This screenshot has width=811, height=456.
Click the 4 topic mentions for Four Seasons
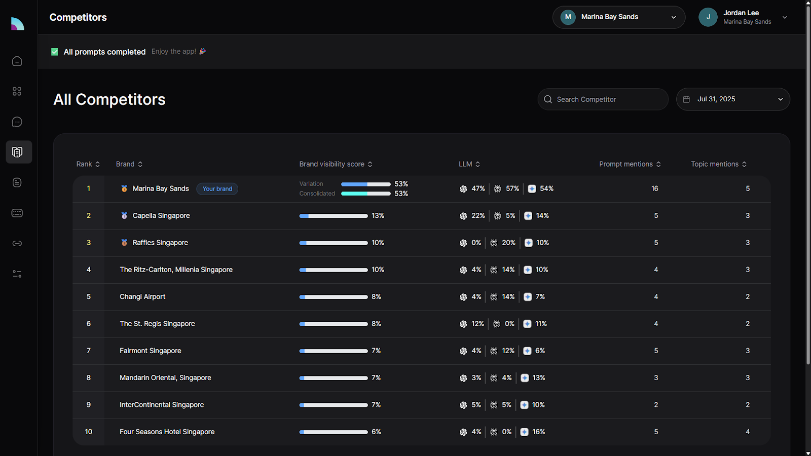pyautogui.click(x=748, y=432)
